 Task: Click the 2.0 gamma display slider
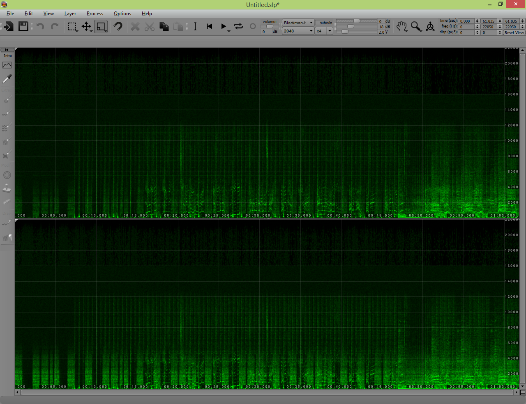tap(357, 32)
